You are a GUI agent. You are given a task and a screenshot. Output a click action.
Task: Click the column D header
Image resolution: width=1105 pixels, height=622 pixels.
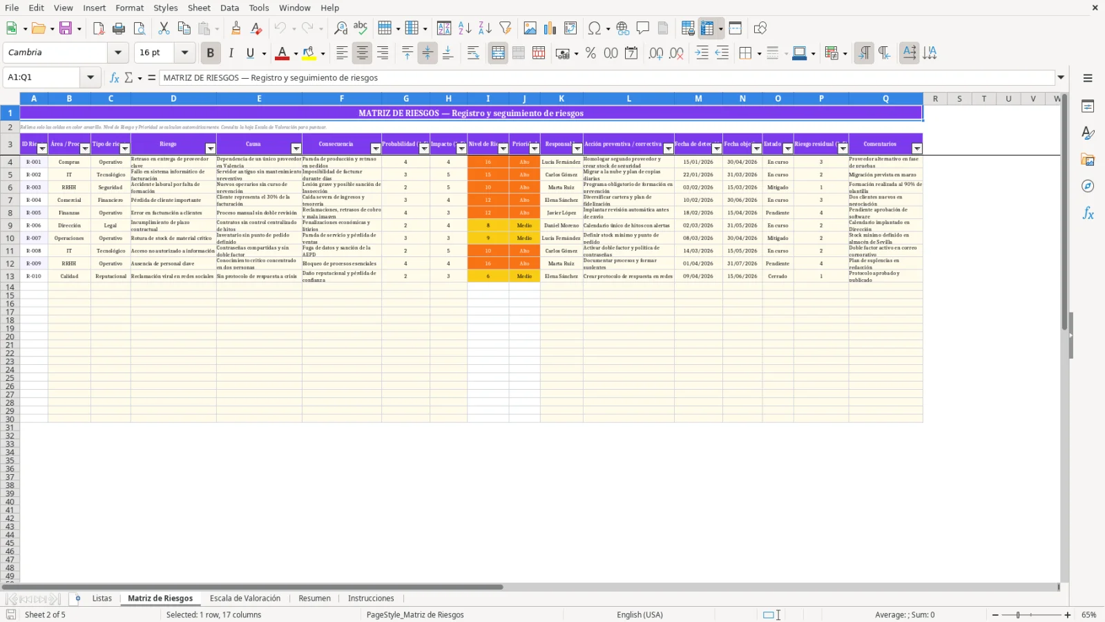pos(173,99)
